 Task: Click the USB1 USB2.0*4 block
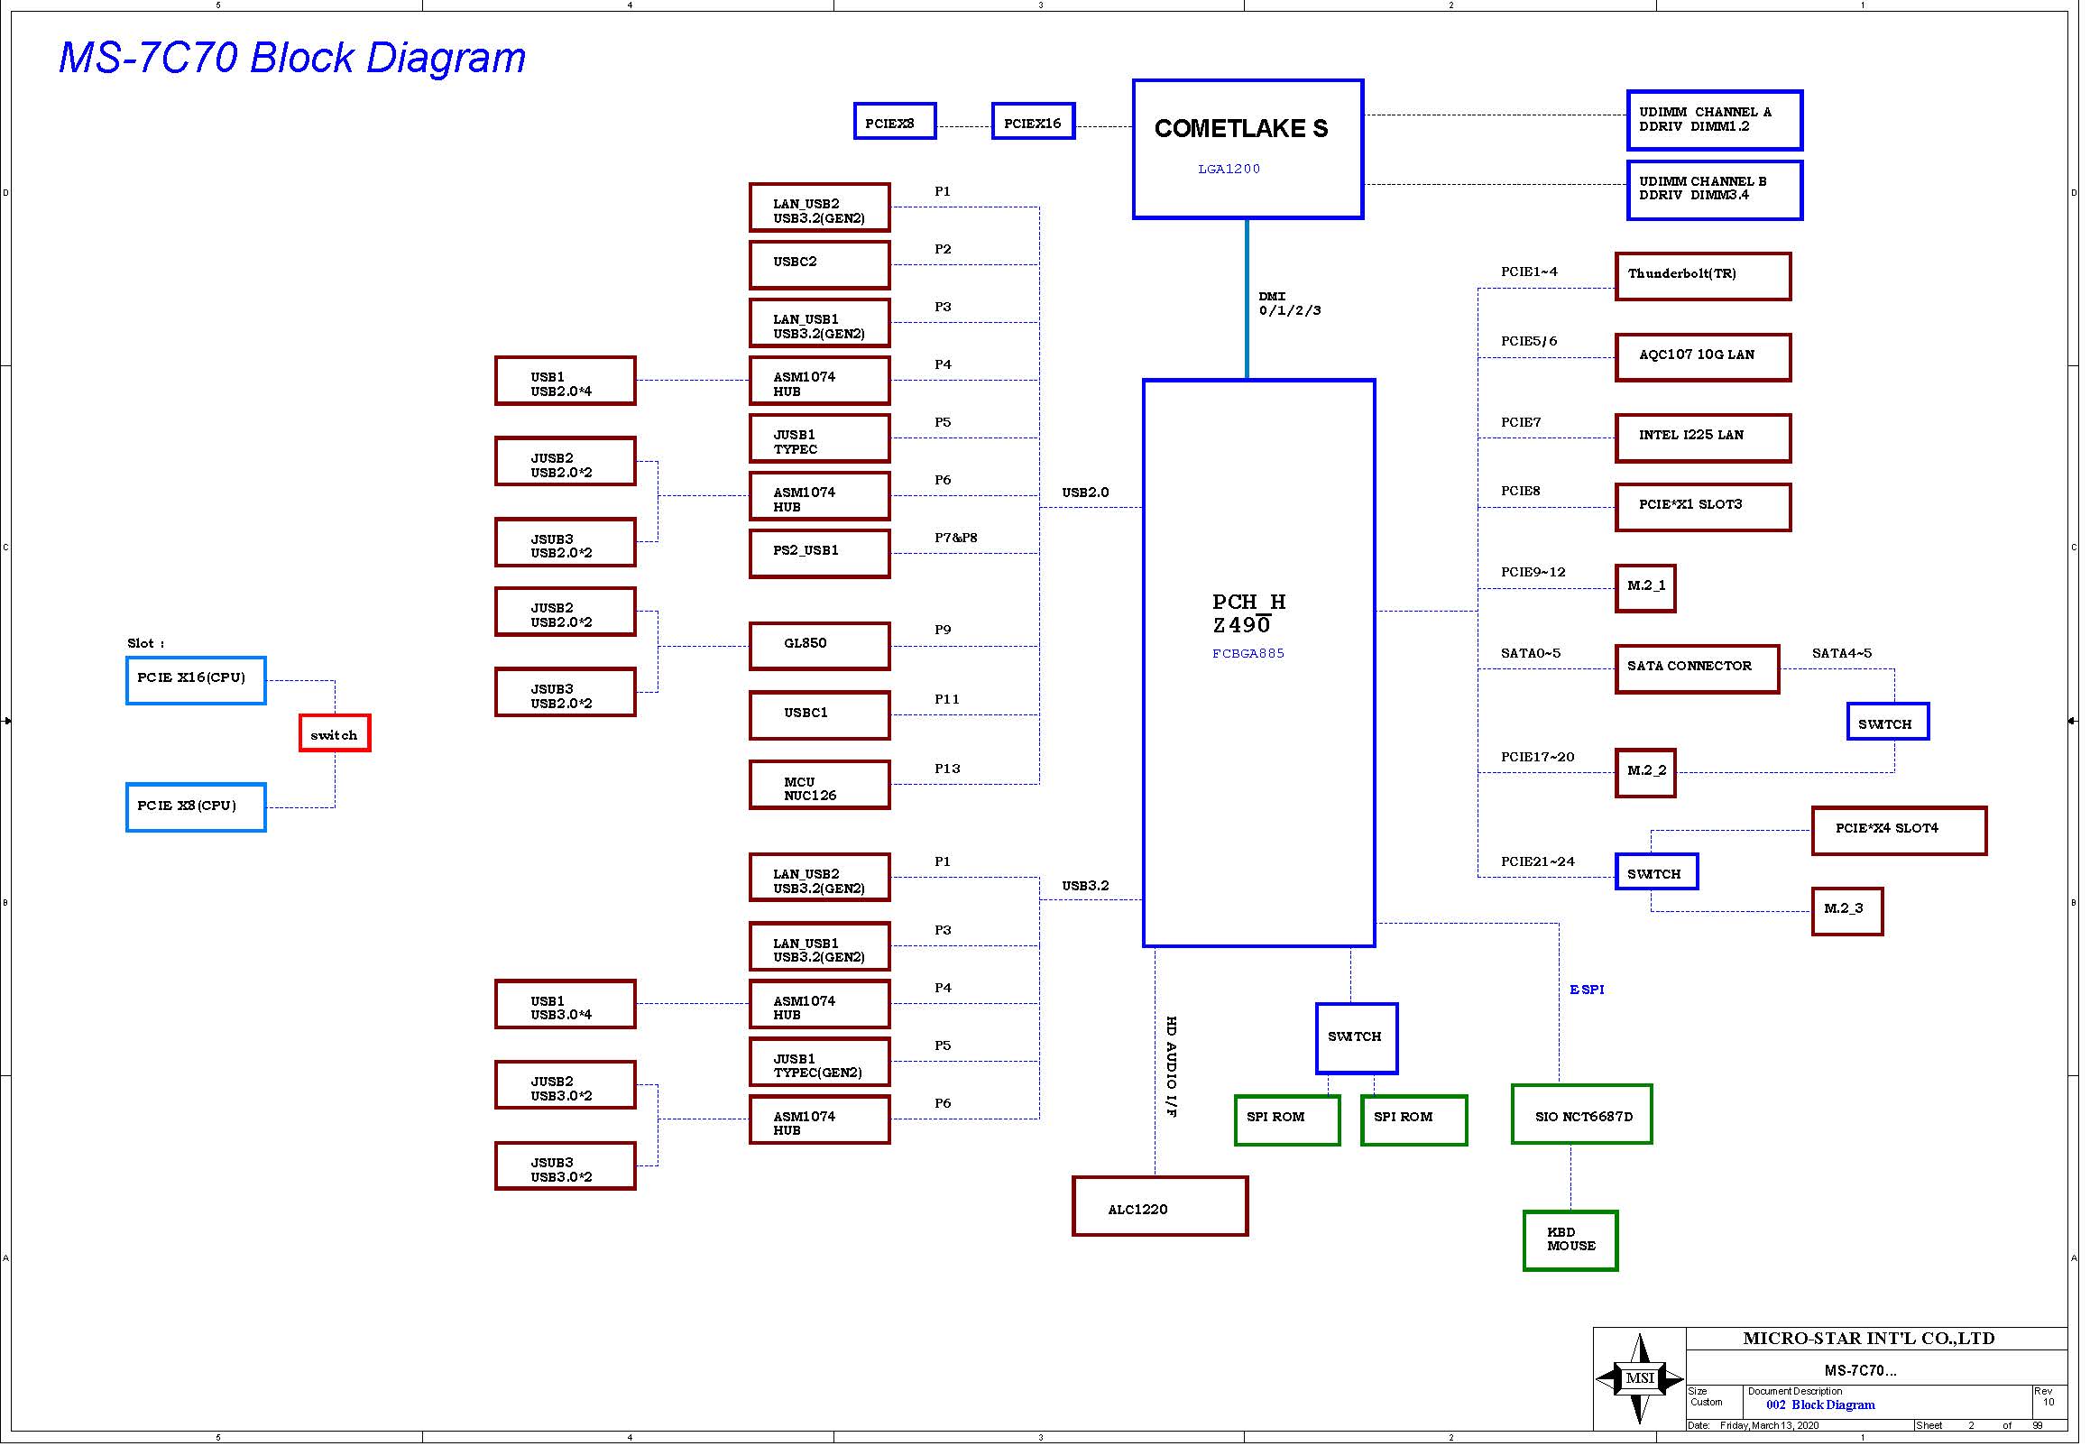pyautogui.click(x=566, y=381)
